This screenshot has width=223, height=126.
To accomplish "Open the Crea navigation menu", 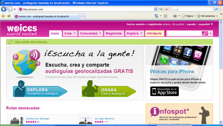I will (x=70, y=34).
